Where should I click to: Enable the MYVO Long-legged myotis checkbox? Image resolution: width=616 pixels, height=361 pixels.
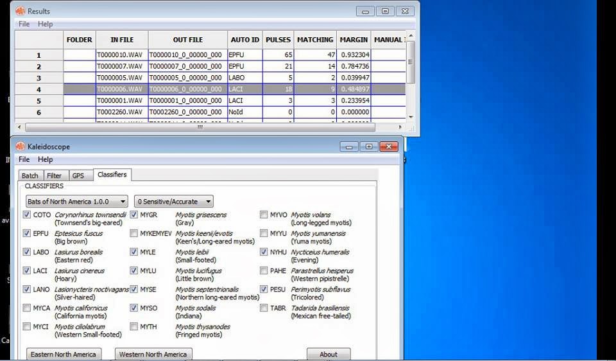[x=264, y=215]
